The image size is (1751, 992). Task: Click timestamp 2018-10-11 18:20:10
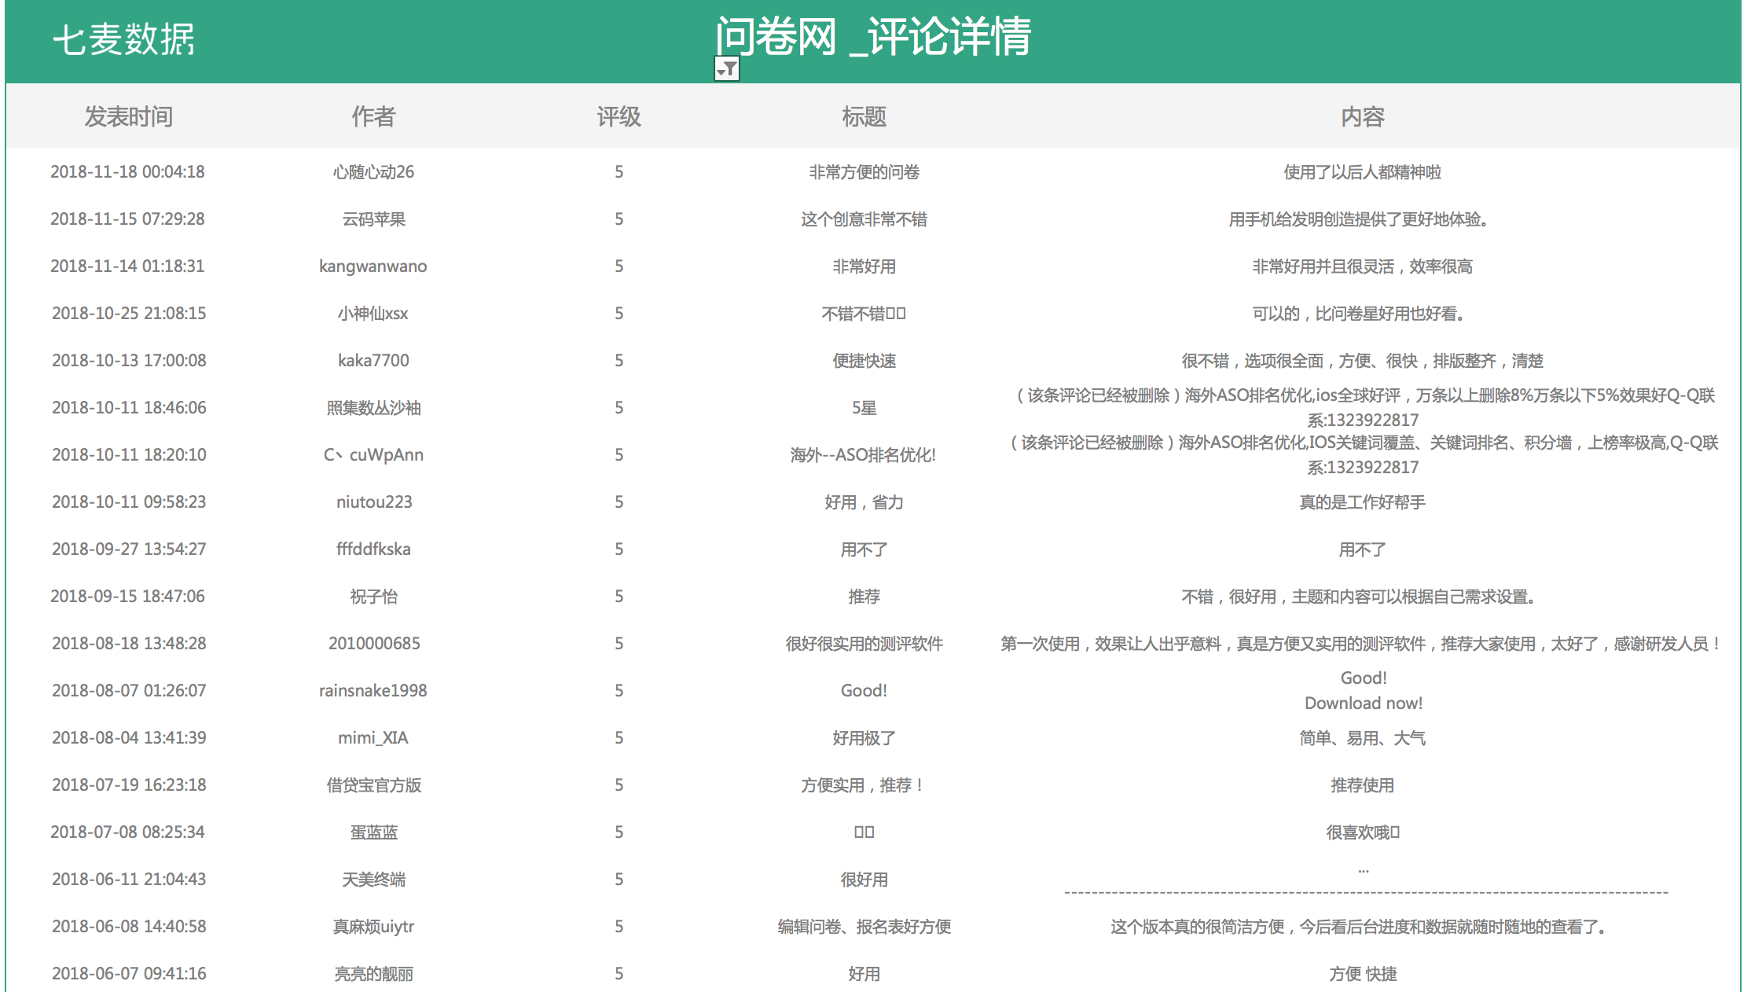pyautogui.click(x=129, y=455)
